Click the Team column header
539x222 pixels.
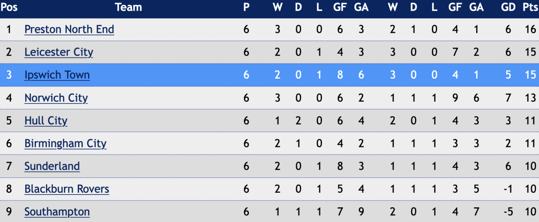pyautogui.click(x=129, y=7)
